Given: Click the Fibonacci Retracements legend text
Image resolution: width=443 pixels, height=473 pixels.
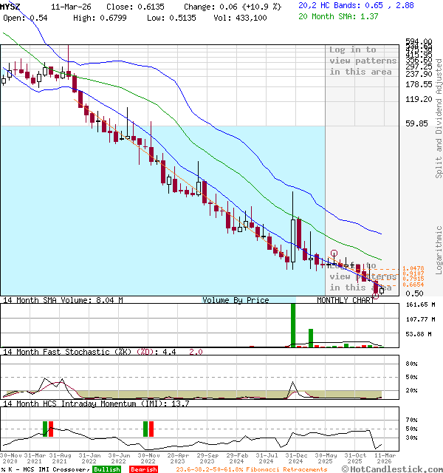Looking at the screenshot, I should [251, 469].
